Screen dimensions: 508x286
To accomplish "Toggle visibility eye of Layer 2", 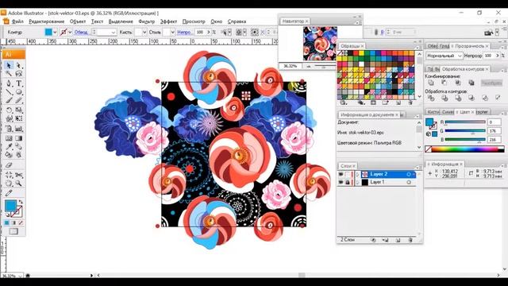I will tap(341, 175).
